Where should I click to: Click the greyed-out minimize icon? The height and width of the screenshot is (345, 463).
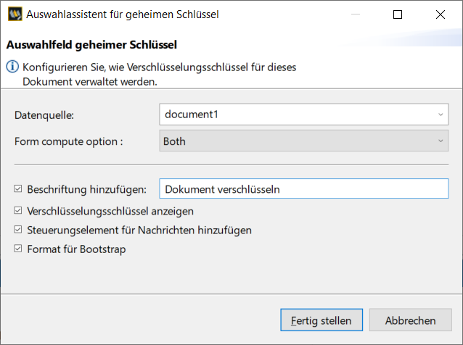coord(356,14)
